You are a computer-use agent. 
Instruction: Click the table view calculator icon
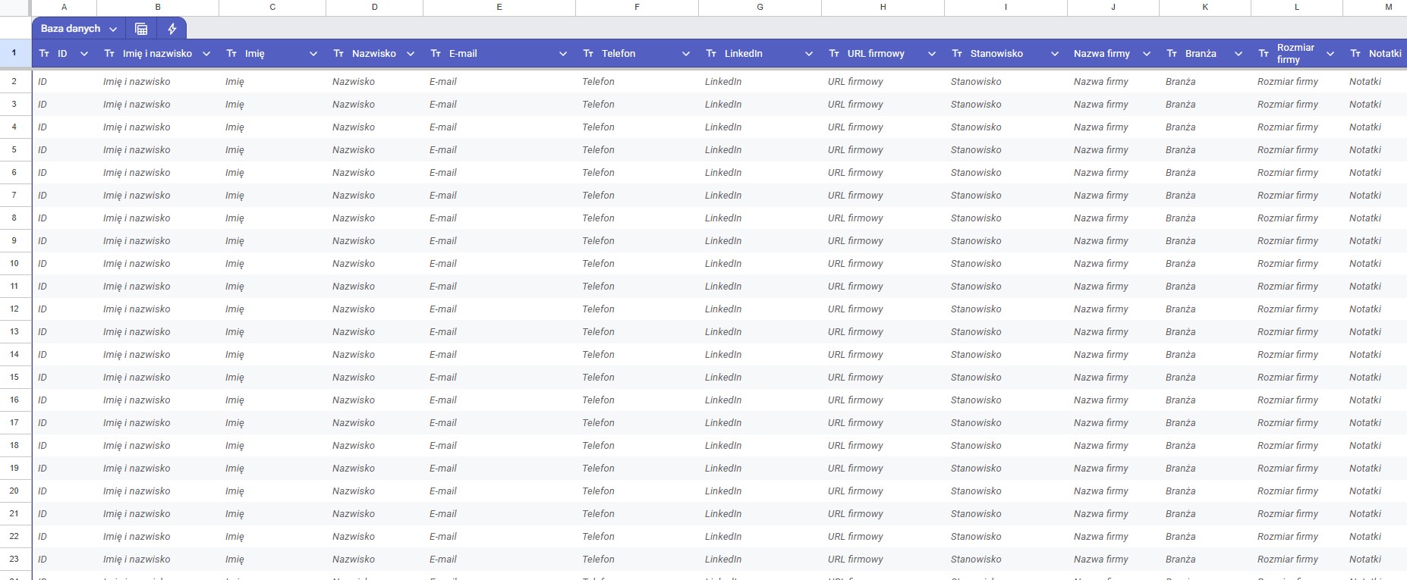[141, 29]
